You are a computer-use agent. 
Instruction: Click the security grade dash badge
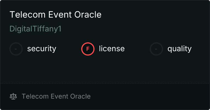click(x=16, y=49)
